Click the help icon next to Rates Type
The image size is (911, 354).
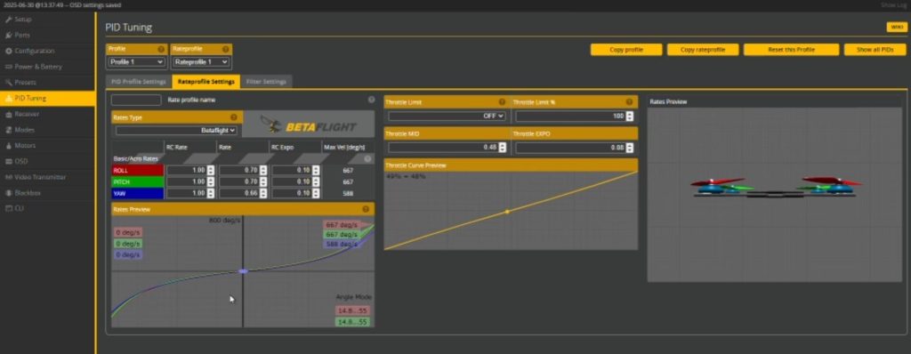pyautogui.click(x=234, y=117)
